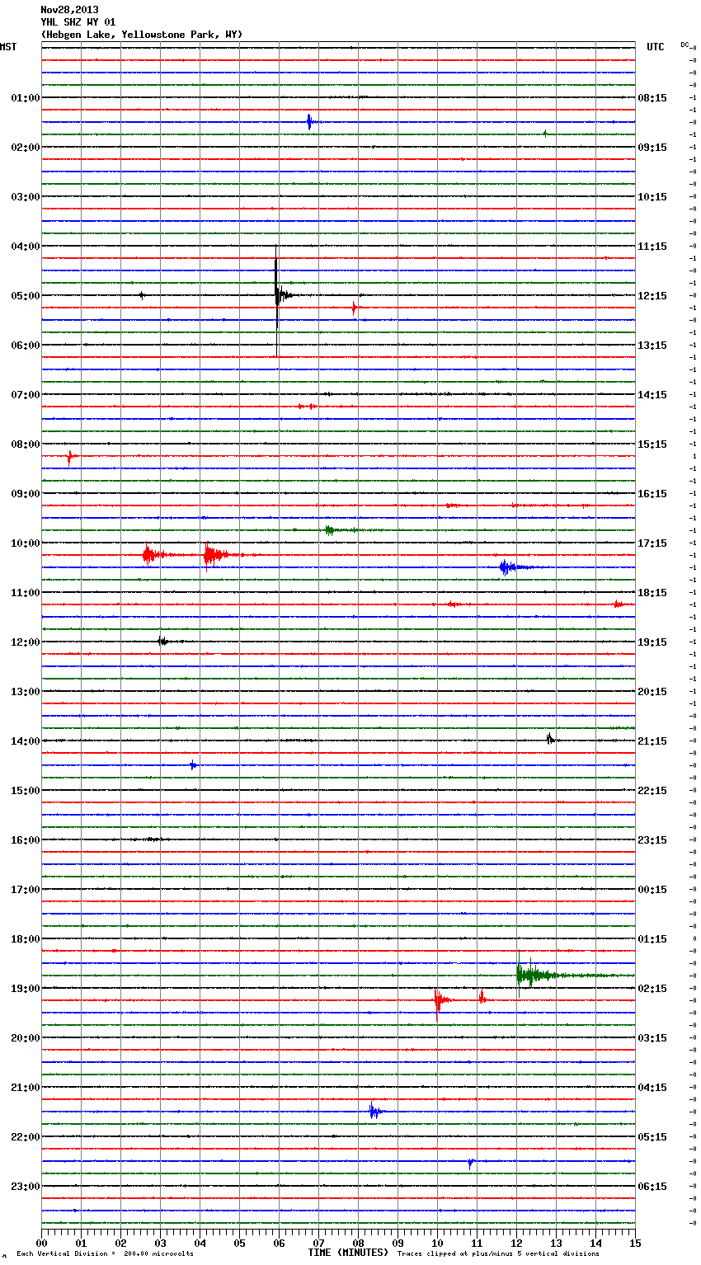Click the black event on 12:00 trace
The image size is (701, 1265).
point(162,642)
